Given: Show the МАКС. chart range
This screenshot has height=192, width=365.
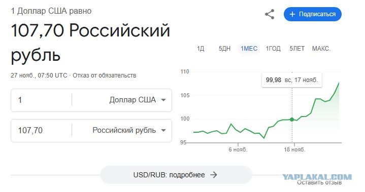Looking at the screenshot, I should point(321,49).
